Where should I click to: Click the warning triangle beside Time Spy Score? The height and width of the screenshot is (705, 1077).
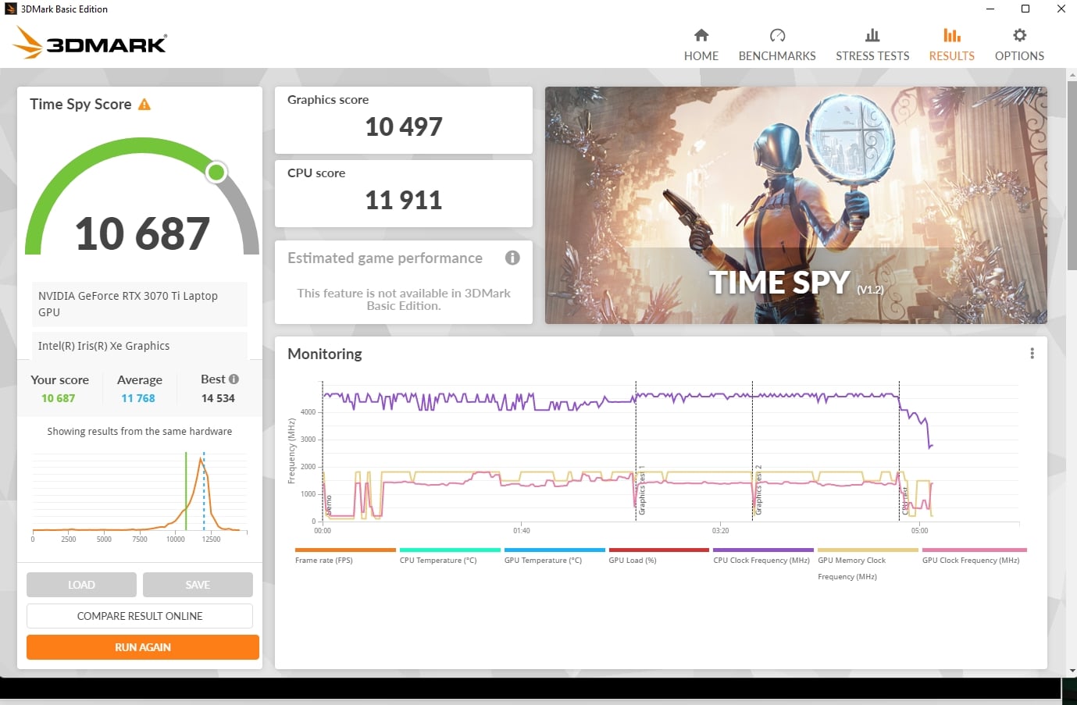click(144, 105)
